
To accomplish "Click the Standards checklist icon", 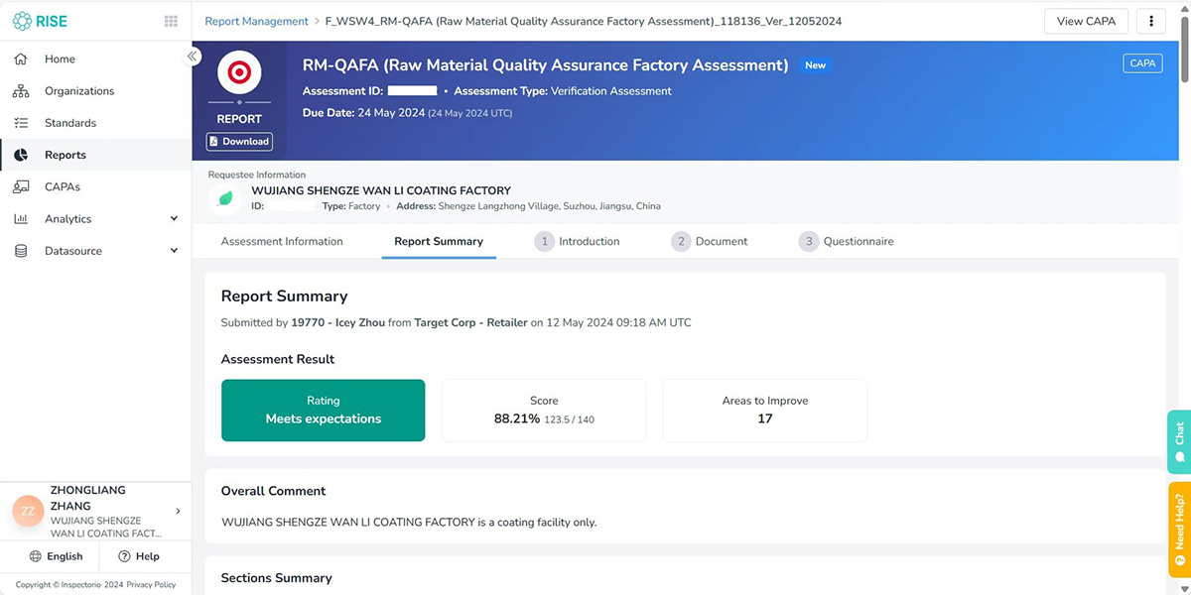I will click(21, 123).
